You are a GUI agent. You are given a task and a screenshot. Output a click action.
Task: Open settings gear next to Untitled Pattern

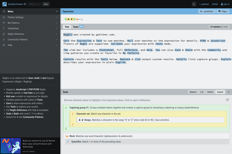click(25, 4)
